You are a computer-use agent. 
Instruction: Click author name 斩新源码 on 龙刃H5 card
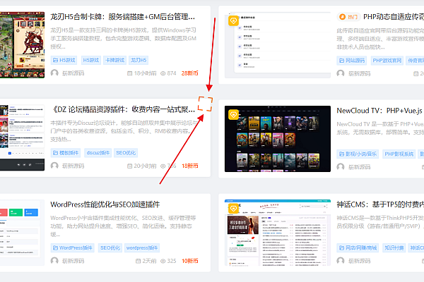73,73
